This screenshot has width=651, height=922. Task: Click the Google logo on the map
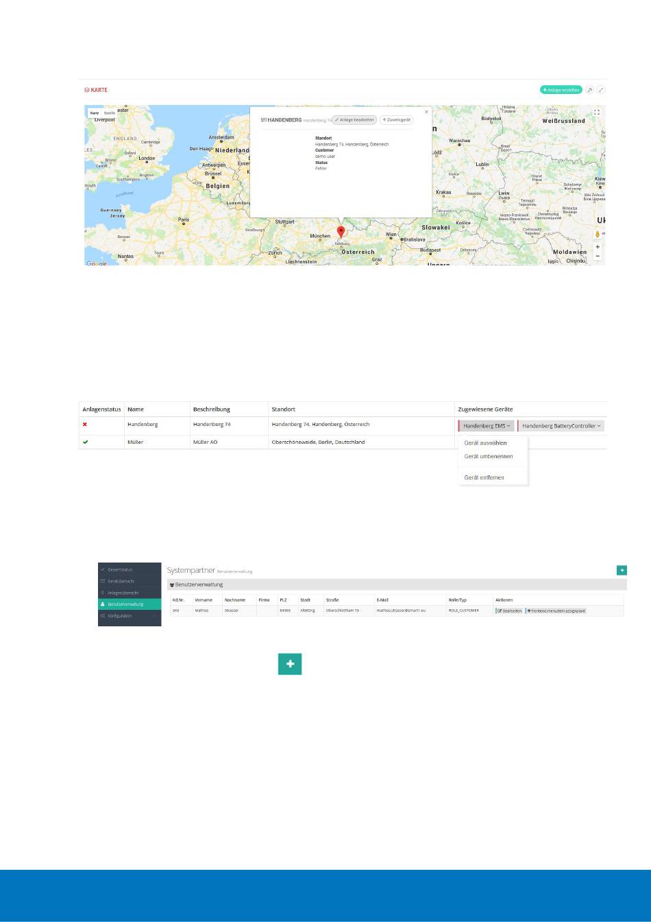[96, 263]
